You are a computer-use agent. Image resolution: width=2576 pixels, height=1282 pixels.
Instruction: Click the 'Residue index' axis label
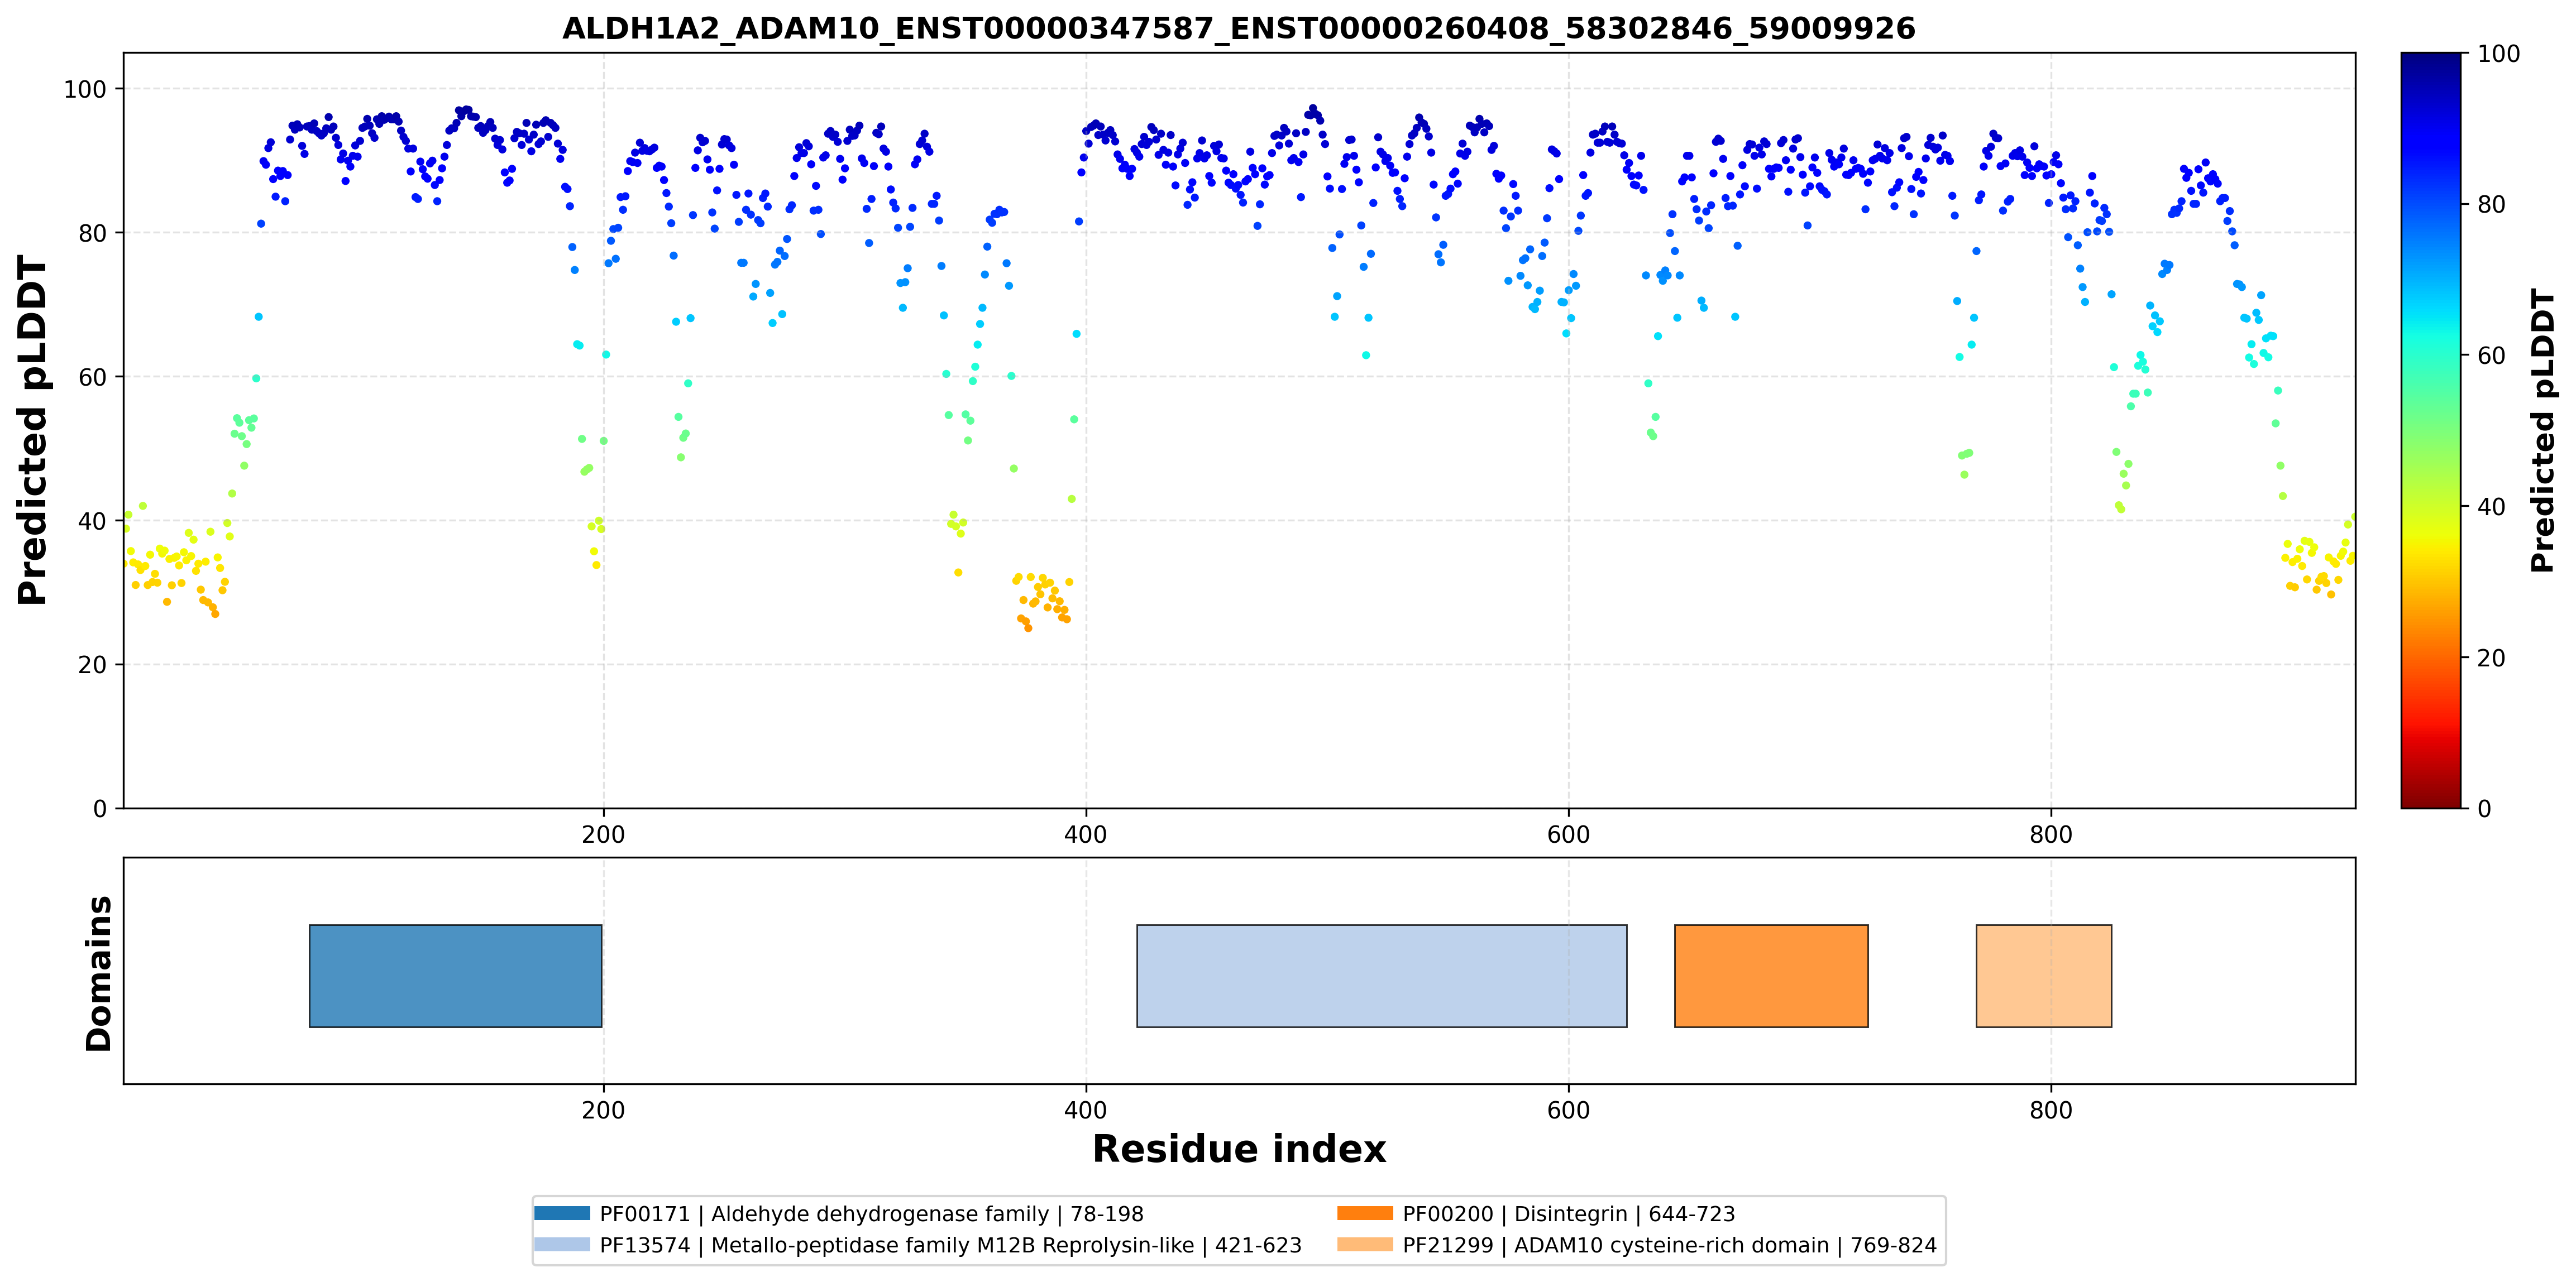click(x=1239, y=1148)
